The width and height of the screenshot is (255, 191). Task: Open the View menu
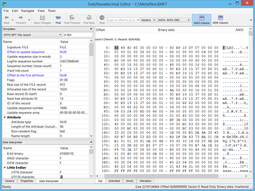(x=41, y=11)
